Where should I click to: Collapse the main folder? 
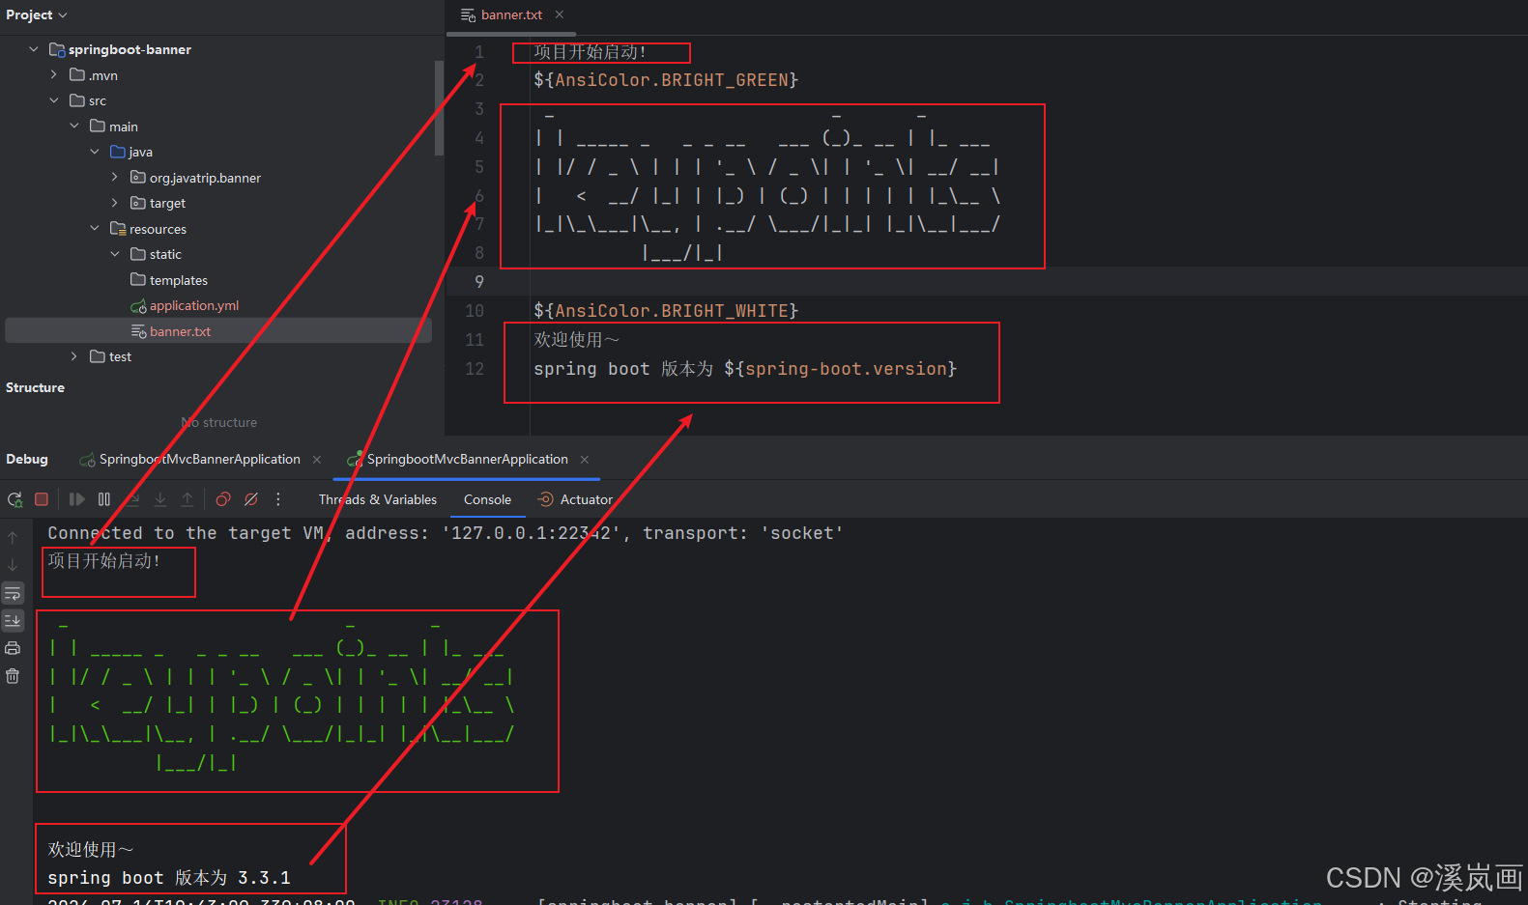coord(74,126)
